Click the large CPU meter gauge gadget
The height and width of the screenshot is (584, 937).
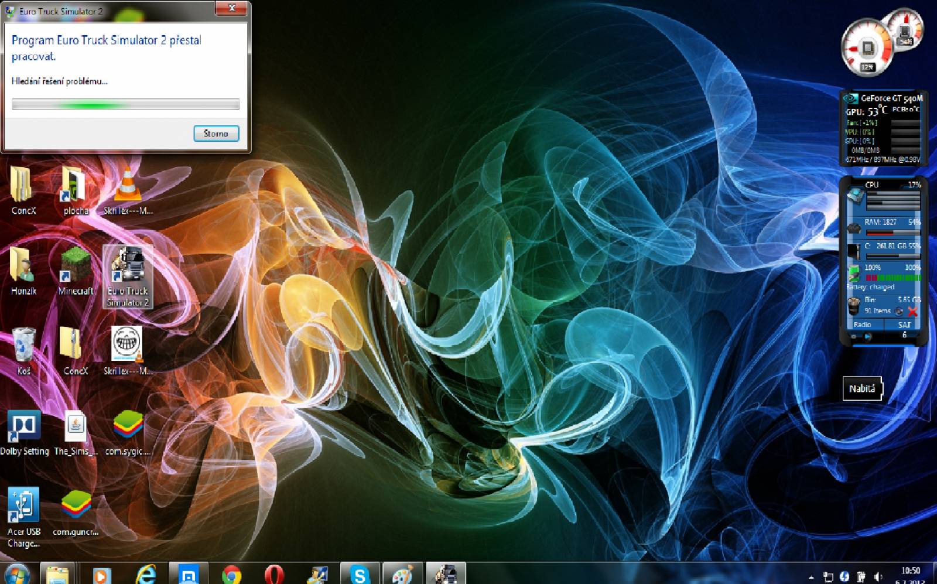867,48
